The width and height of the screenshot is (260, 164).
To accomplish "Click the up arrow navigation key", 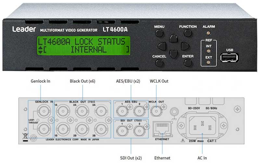I will [174, 38].
